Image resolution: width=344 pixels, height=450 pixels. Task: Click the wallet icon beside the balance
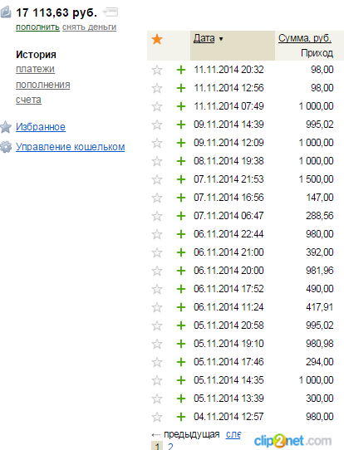tap(6, 12)
